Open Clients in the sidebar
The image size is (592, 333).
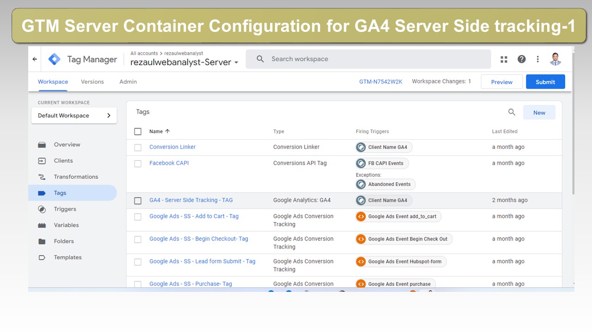click(x=63, y=161)
